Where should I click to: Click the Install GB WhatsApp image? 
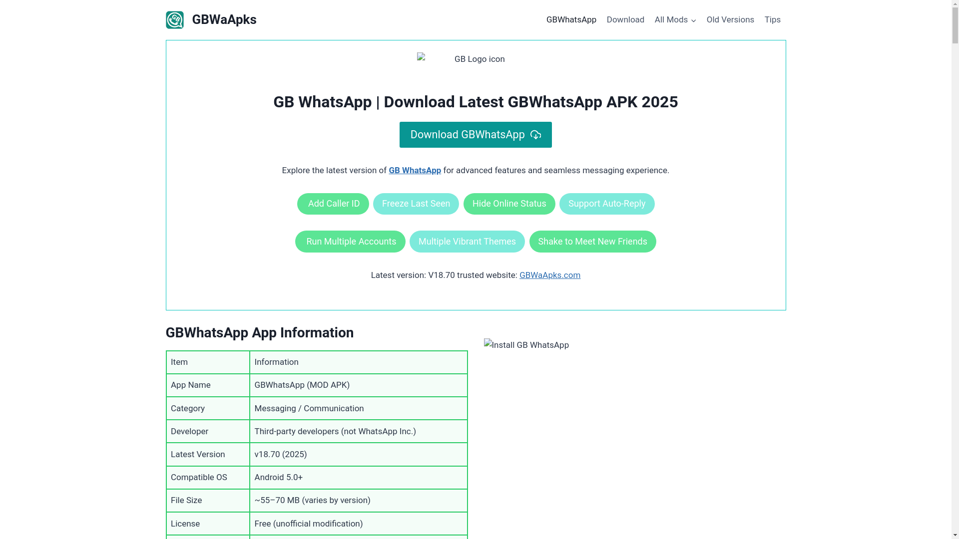click(x=526, y=345)
